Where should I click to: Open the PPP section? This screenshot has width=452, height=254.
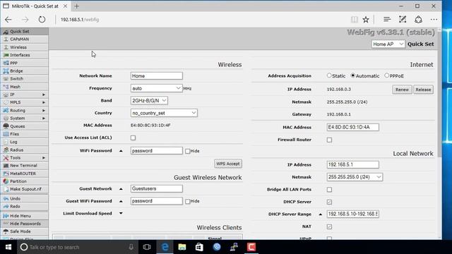[x=24, y=63]
